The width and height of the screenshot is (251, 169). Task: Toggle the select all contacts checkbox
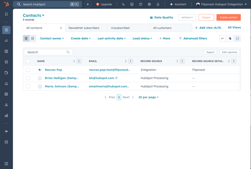[x=28, y=61]
